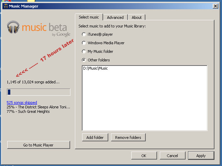
Task: Click the folder list box area
Action: click(145, 98)
